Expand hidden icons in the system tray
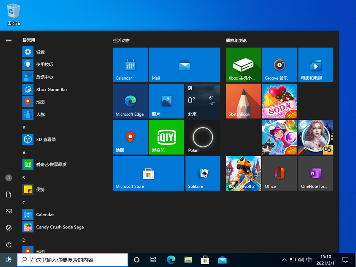Viewport: 356px width, 267px height. click(x=284, y=260)
